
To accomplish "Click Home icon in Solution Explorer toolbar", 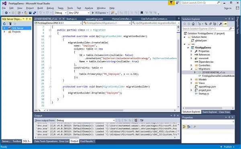I will [x=193, y=24].
